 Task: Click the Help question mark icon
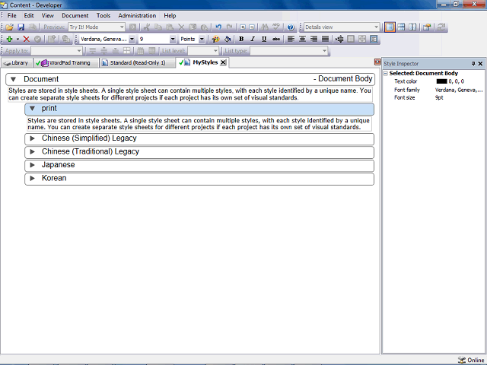click(x=291, y=27)
